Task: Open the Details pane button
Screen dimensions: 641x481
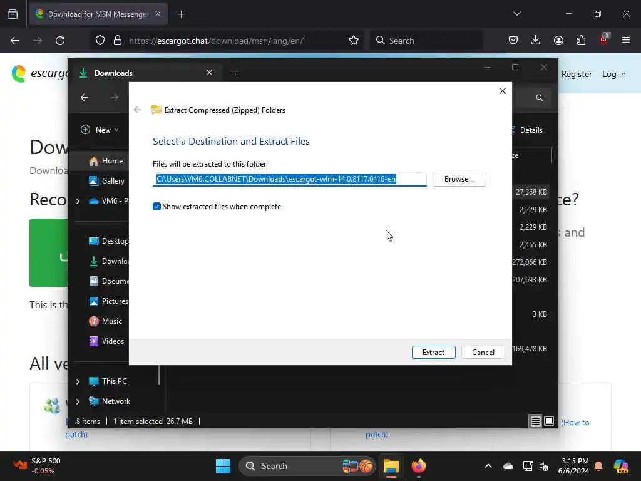Action: pos(526,130)
